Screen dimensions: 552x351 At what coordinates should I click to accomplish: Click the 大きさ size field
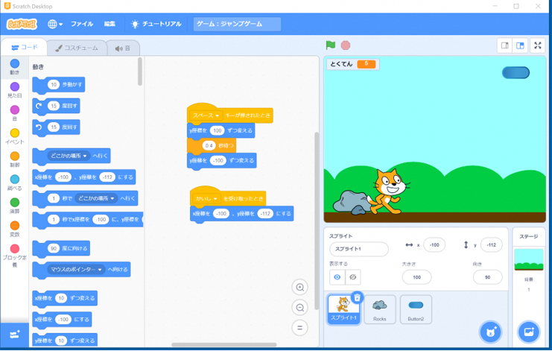pos(417,277)
